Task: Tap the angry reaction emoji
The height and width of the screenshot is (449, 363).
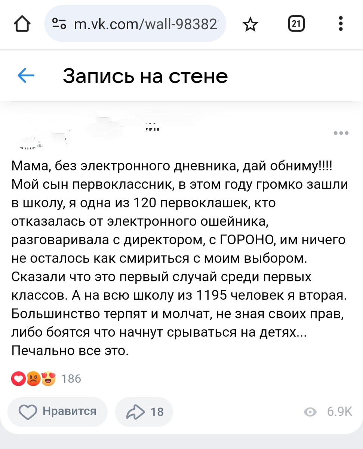Action: (x=33, y=379)
